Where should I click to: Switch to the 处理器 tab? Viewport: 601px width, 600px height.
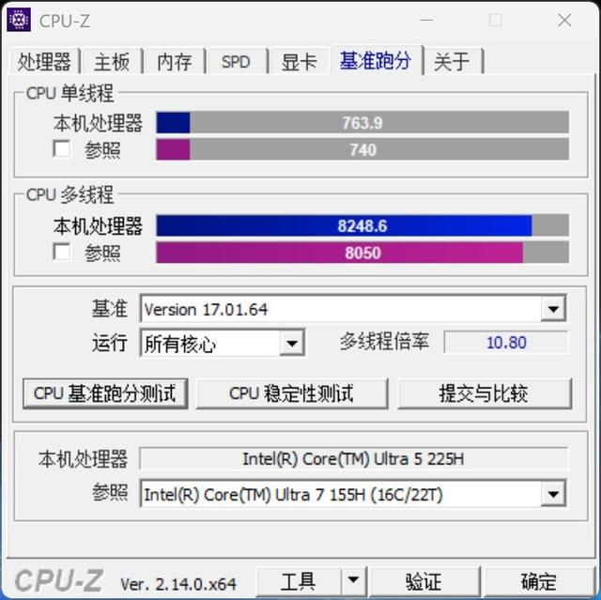pyautogui.click(x=44, y=61)
